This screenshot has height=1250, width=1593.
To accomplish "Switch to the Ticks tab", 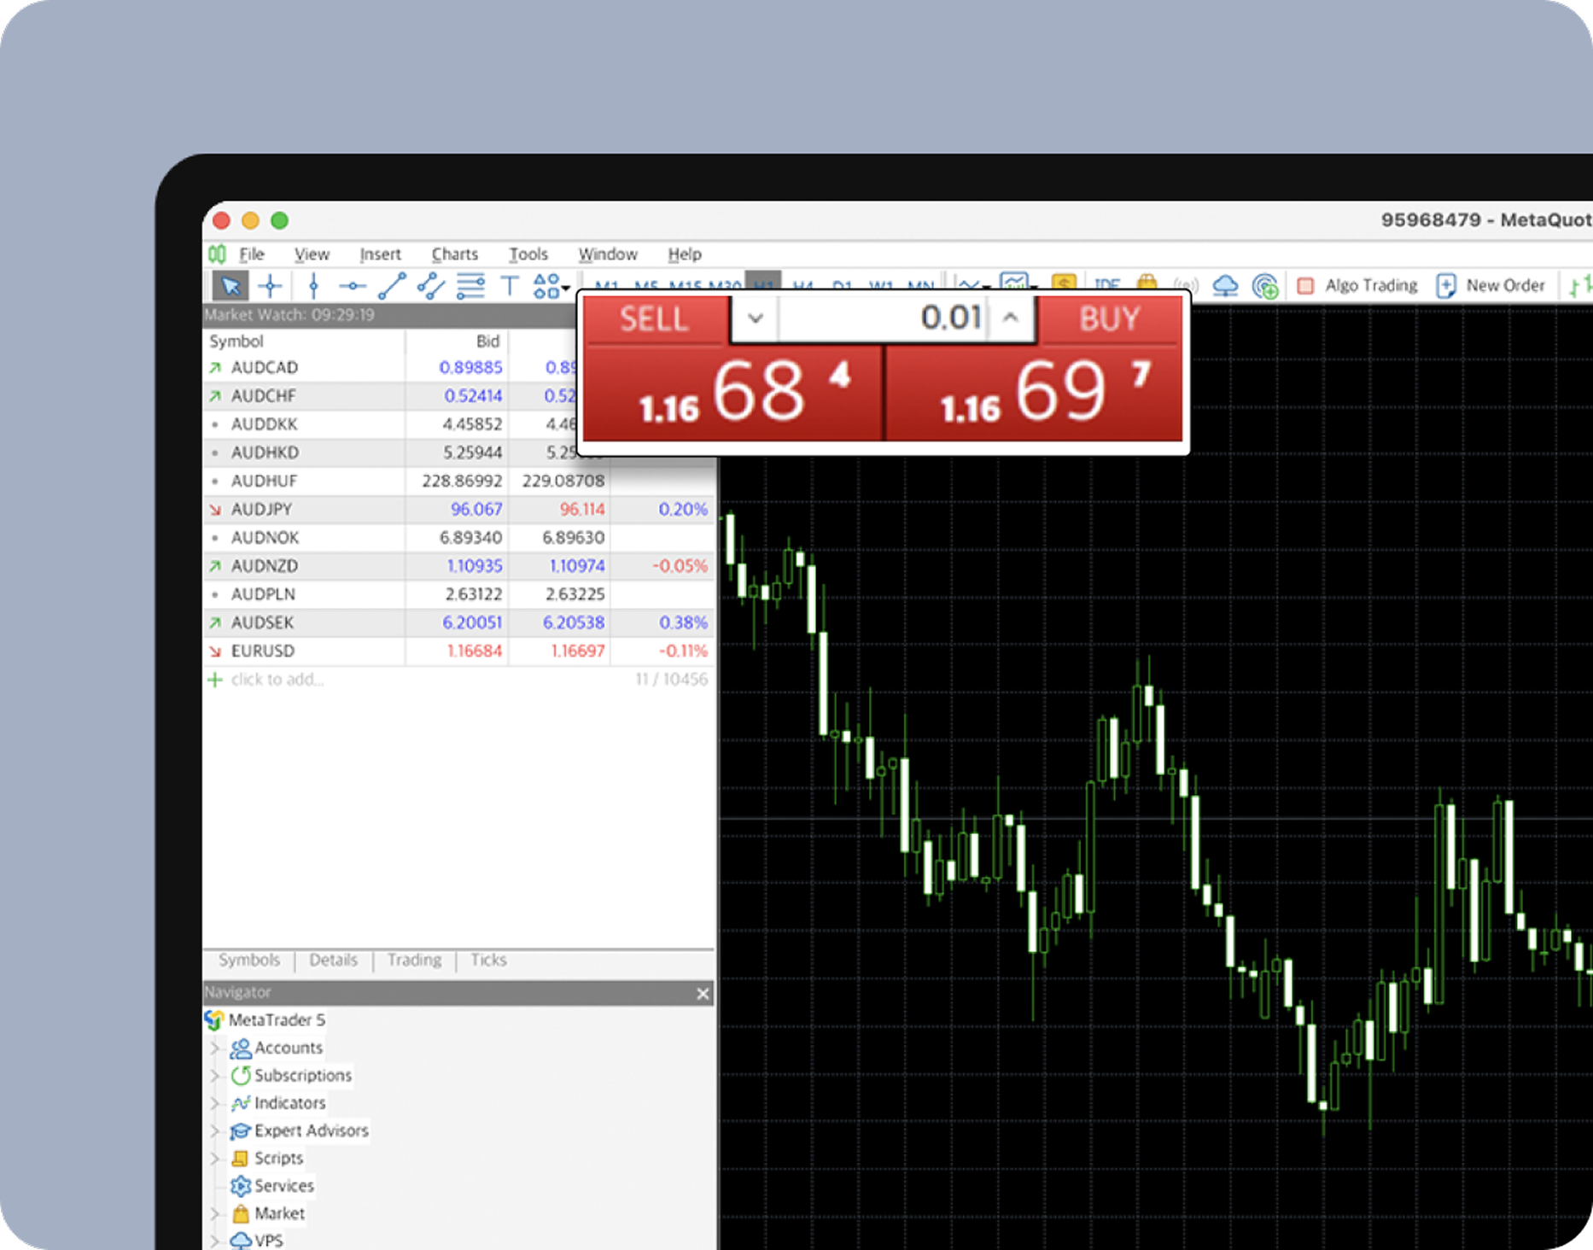I will 487,960.
